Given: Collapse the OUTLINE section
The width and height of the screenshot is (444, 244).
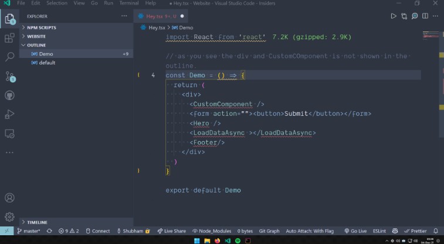Looking at the screenshot, I should (x=36, y=45).
